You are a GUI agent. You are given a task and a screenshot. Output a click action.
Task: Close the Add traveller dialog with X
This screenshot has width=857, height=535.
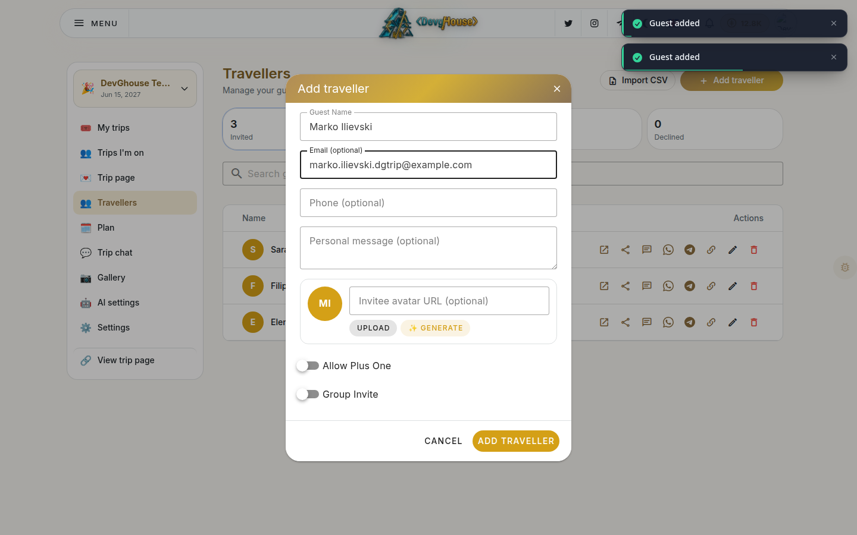tap(557, 89)
